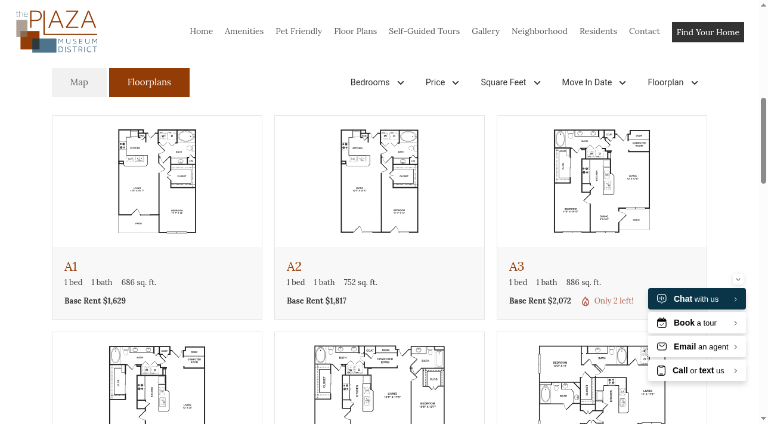Open the A1 floor plan image
768x424 pixels.
click(157, 181)
